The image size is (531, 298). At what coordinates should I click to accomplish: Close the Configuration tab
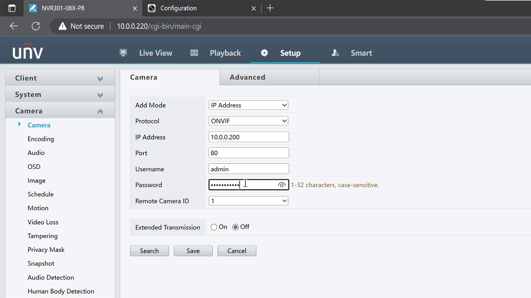[254, 8]
